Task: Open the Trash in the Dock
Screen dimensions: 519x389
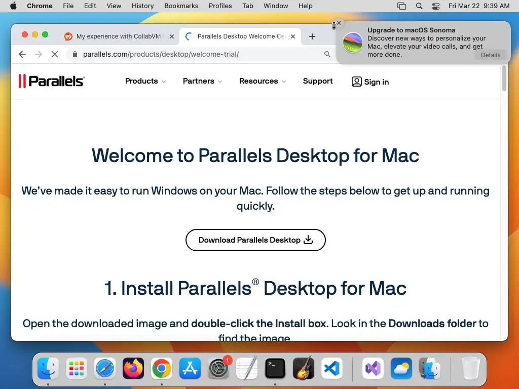Action: (x=471, y=368)
